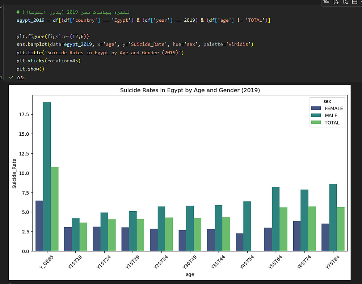Click the 'viridis' palette string in code

pos(239,44)
